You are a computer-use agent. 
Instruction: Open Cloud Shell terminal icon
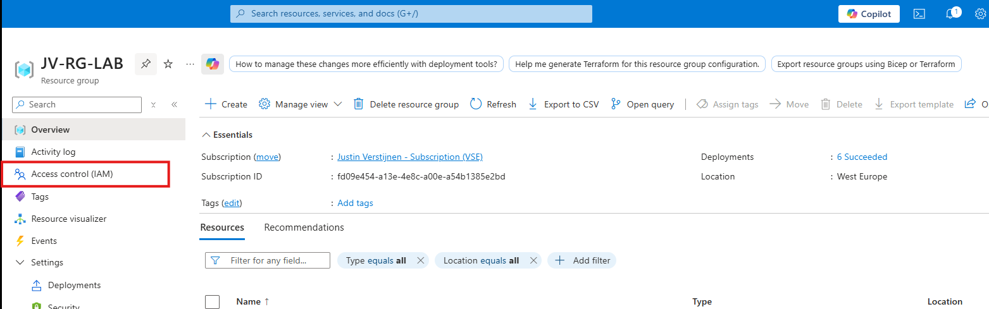click(x=919, y=14)
